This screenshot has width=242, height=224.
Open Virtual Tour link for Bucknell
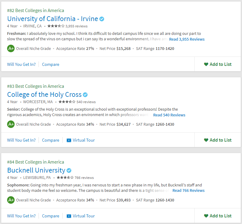[x=81, y=216]
